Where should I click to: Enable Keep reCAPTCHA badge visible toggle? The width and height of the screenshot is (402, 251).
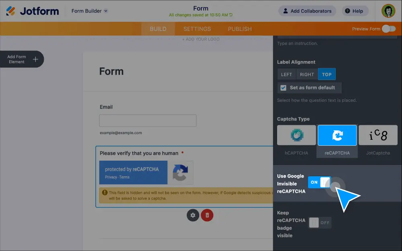[320, 222]
